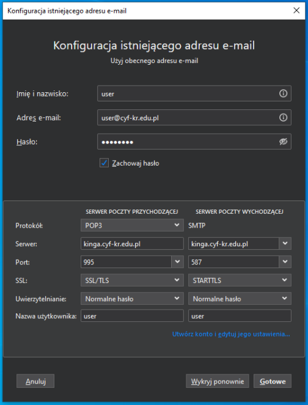
Task: Click the info icon in name field
Action: pos(283,93)
